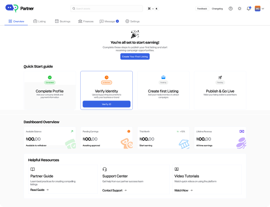Click Pending badge under Publish & Go Live icon
Image resolution: width=270 pixels, height=207 pixels.
[220, 82]
